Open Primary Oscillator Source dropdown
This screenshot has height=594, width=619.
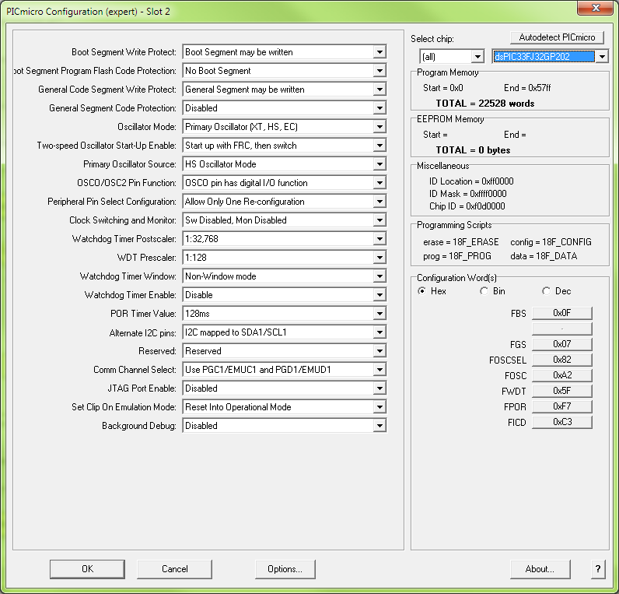pos(379,164)
